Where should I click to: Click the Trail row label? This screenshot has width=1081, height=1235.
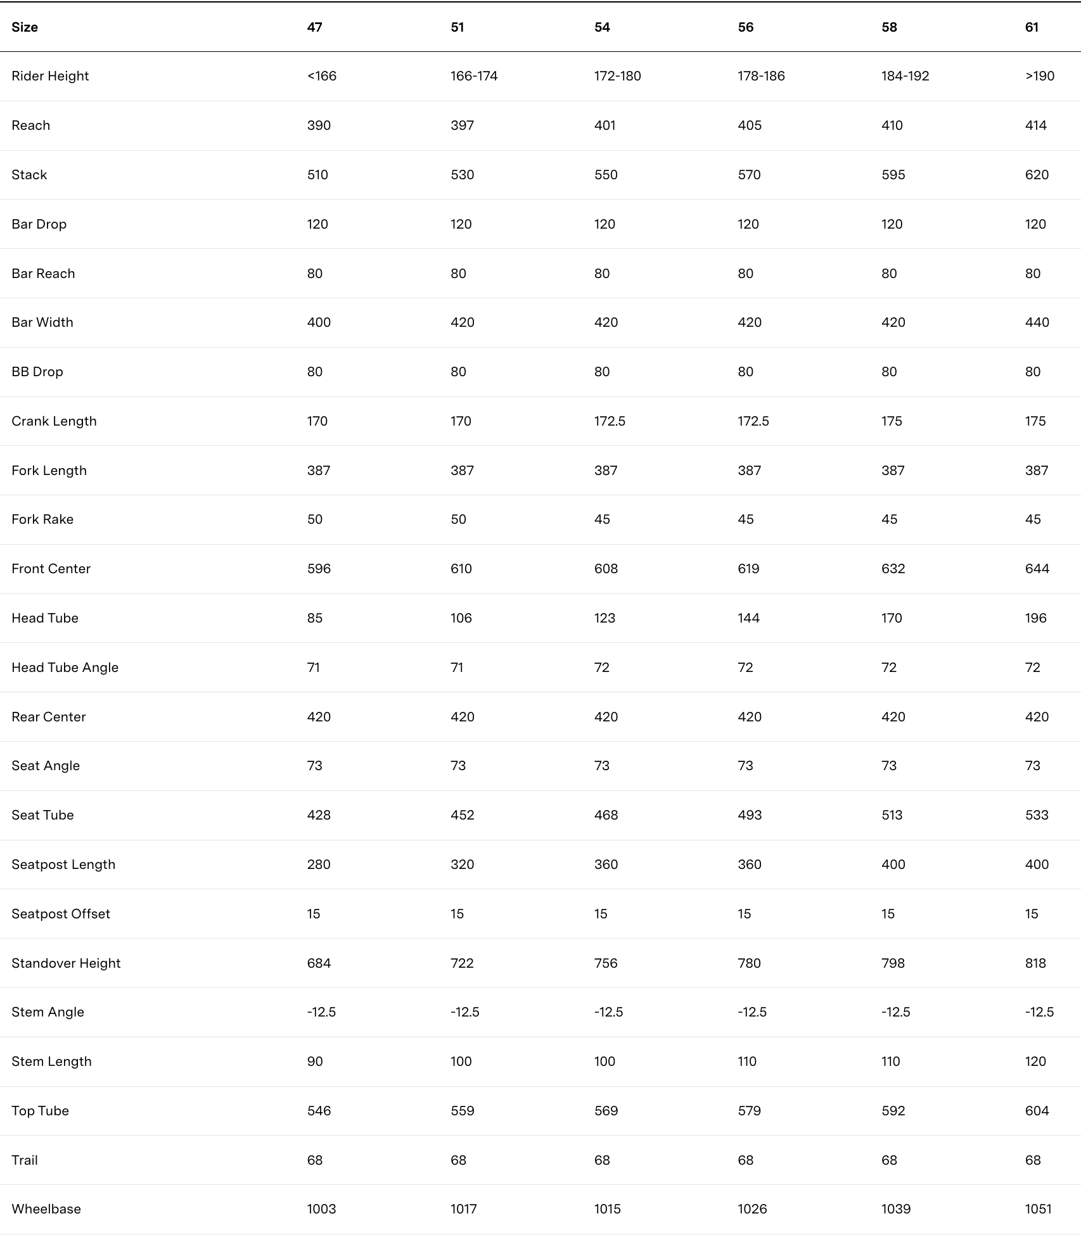(x=25, y=1160)
